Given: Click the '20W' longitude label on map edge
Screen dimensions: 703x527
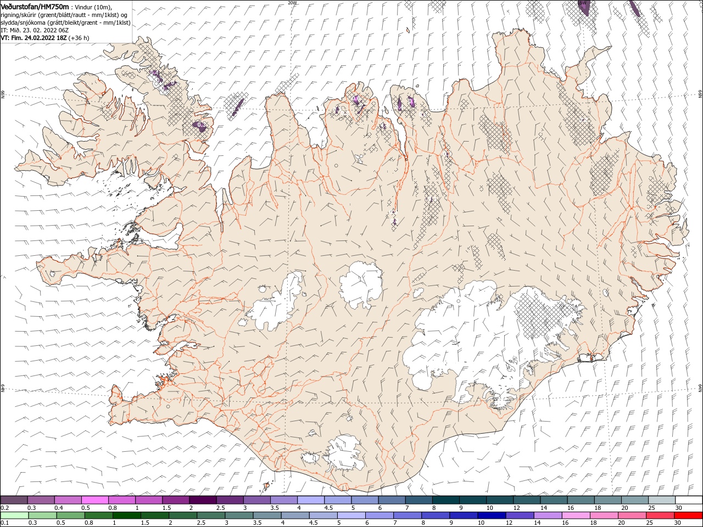Looking at the screenshot, I should point(292,3).
